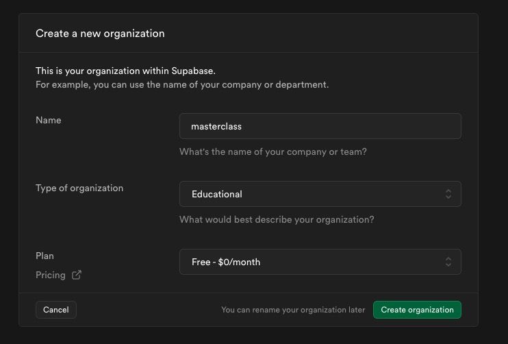The height and width of the screenshot is (344, 508).
Task: Cancel creating the organization
Action: click(x=56, y=310)
